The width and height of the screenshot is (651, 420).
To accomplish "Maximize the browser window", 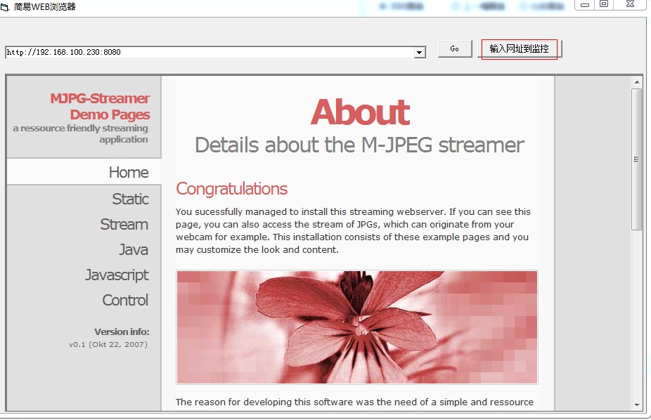I will 604,4.
